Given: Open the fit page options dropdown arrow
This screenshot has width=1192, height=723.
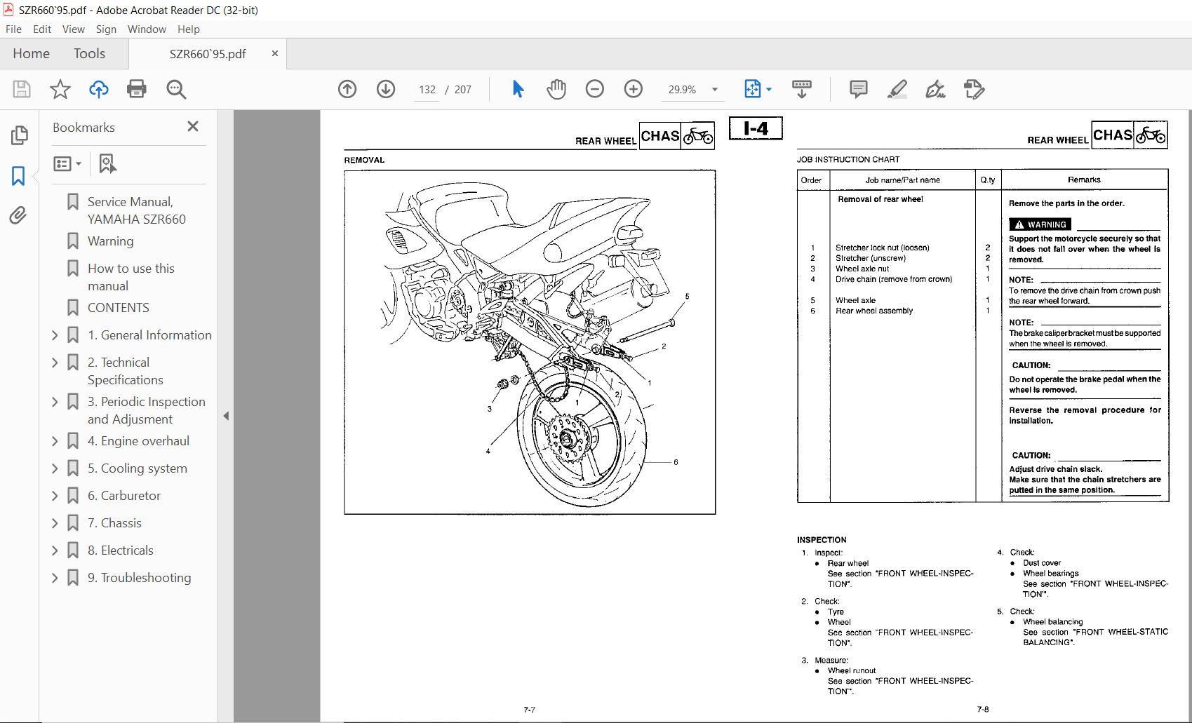Looking at the screenshot, I should click(x=769, y=89).
